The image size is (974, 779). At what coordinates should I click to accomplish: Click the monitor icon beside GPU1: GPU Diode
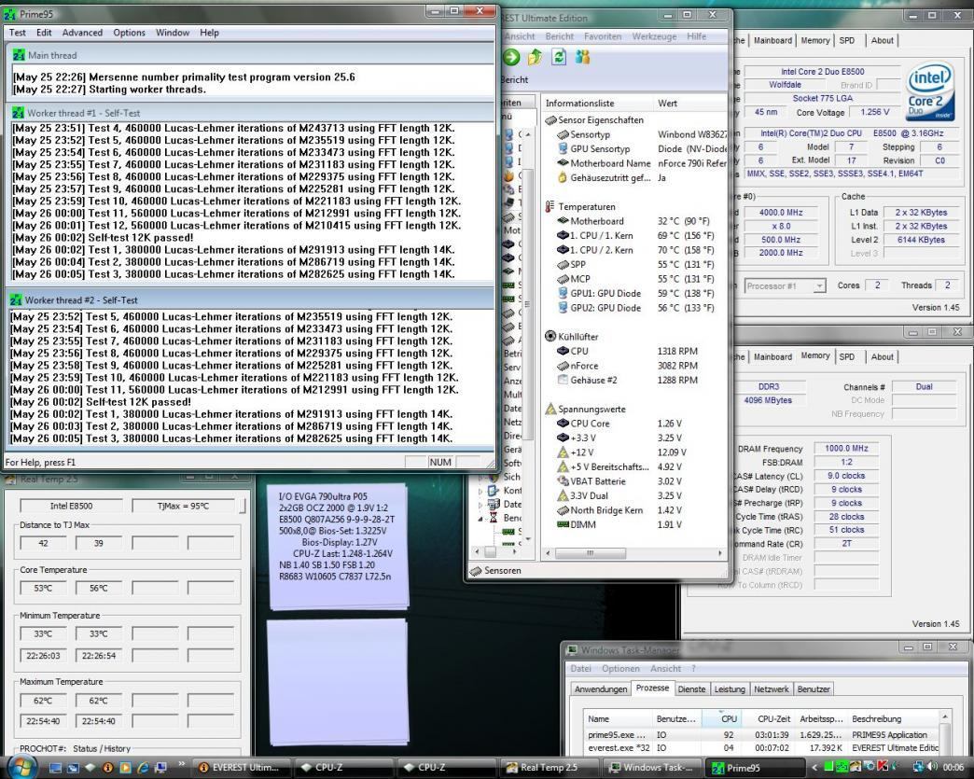tap(563, 293)
